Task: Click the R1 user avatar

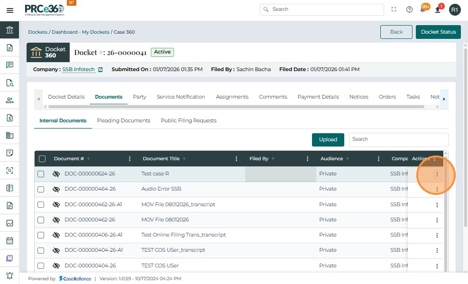Action: [454, 9]
